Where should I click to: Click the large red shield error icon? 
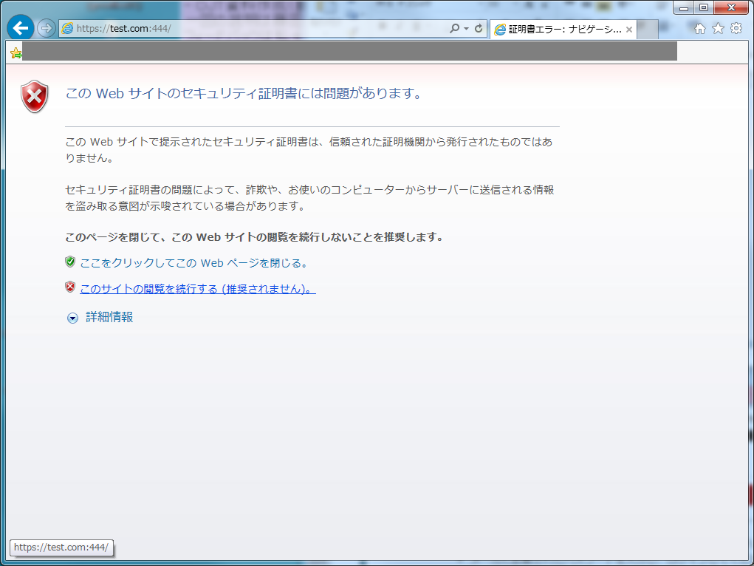pos(35,97)
